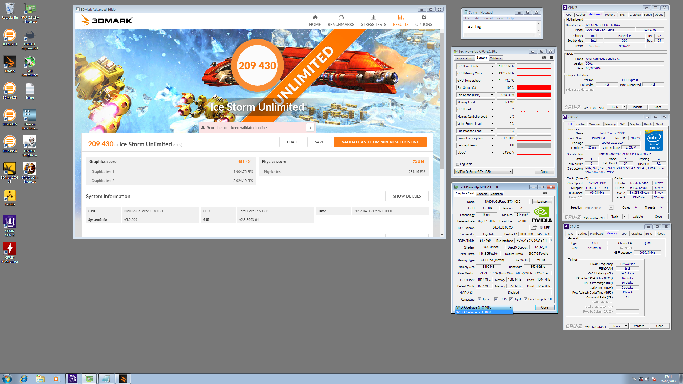Click the Fan Speed (RPM) red graph
This screenshot has width=683, height=384.
pyautogui.click(x=534, y=95)
